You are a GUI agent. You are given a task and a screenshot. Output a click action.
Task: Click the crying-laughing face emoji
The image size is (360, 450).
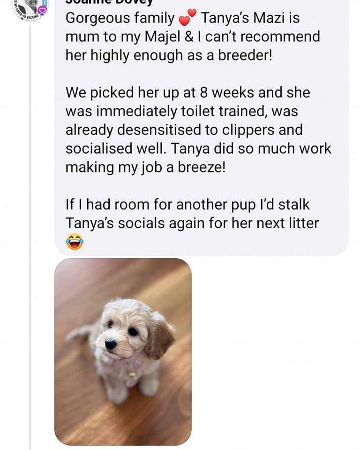pyautogui.click(x=75, y=241)
